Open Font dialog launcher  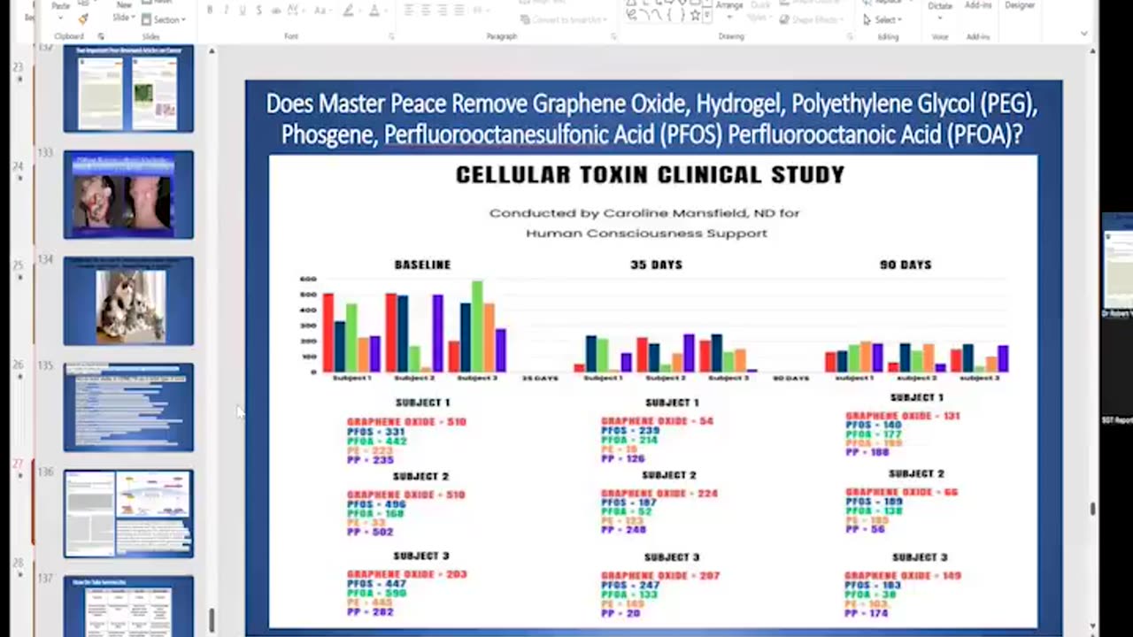tap(391, 36)
